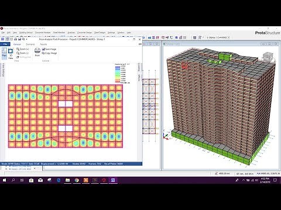Open the Steel Member menu
Image resolution: width=281 pixels, height=210 pixels.
59,33
